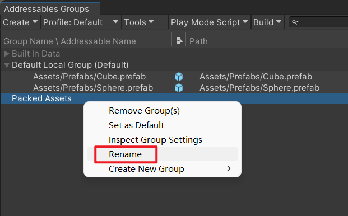Open the Profile: Default dropdown
This screenshot has height=216, width=348.
81,22
